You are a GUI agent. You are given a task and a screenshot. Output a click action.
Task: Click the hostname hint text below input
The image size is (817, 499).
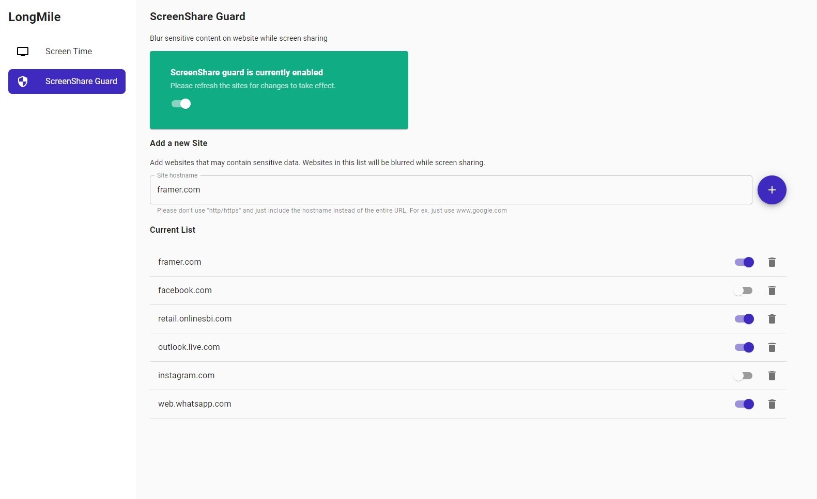click(332, 211)
